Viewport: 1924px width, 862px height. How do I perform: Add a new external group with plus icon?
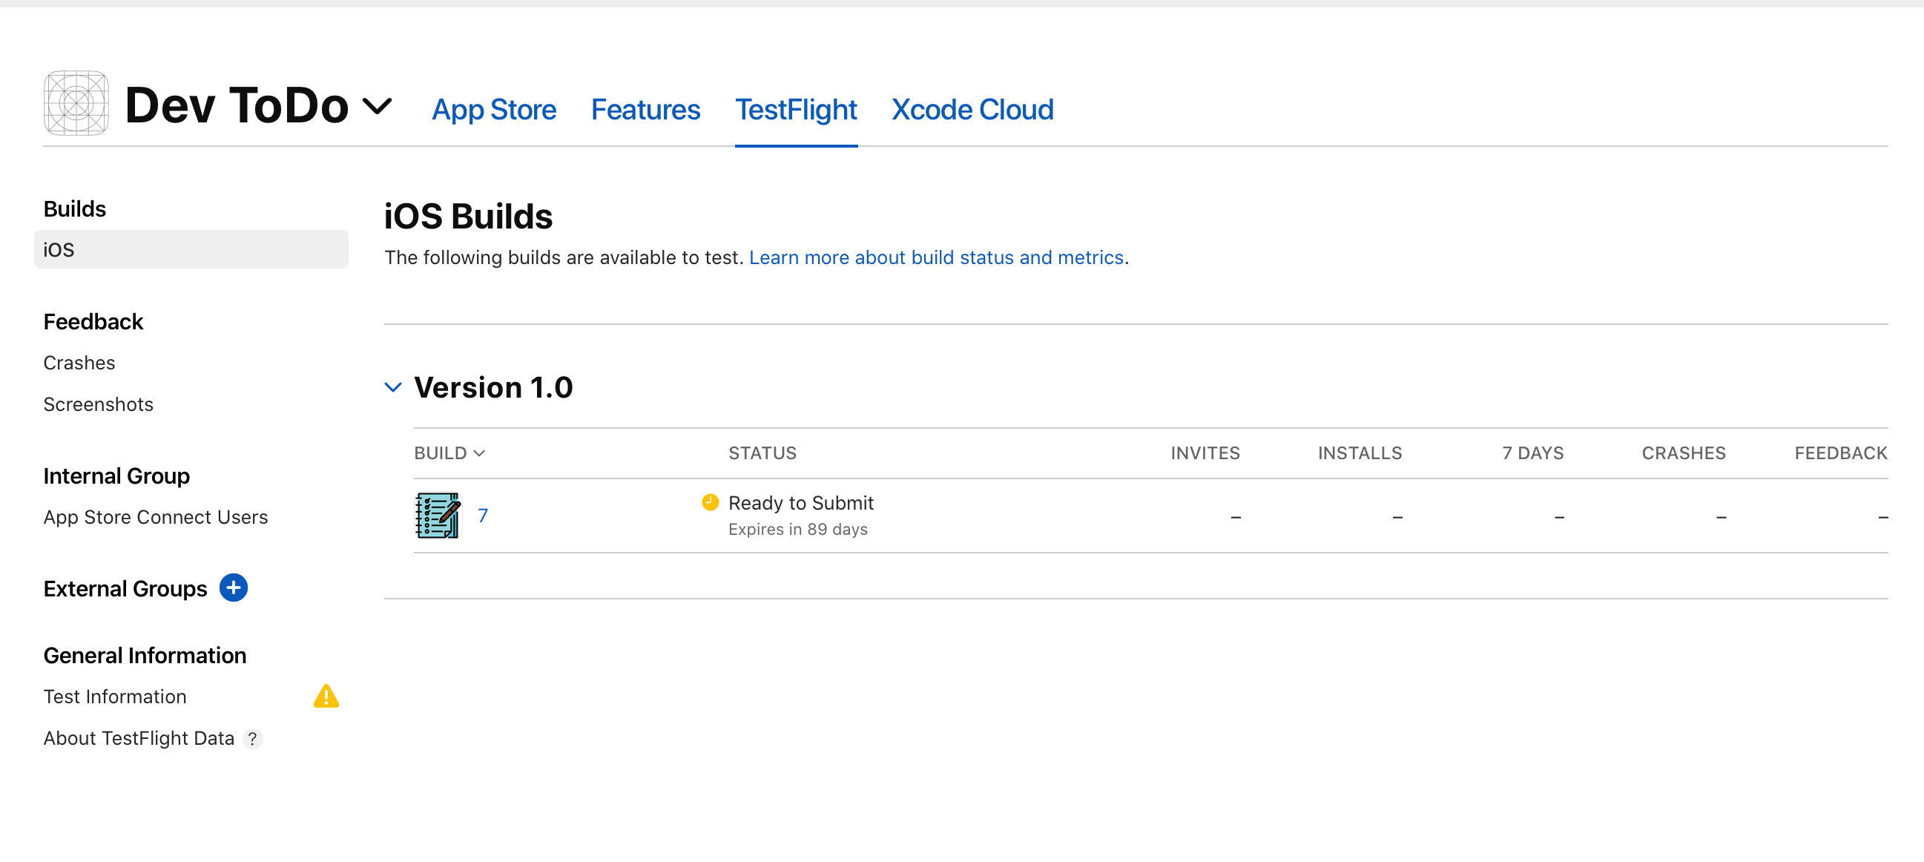pos(234,588)
